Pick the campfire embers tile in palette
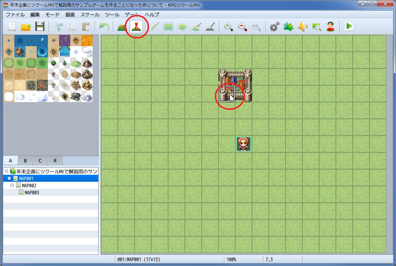 point(42,85)
